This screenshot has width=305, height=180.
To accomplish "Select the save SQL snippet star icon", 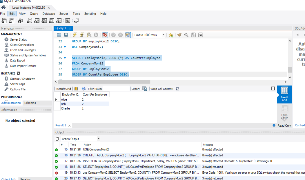I will pos(171,35).
